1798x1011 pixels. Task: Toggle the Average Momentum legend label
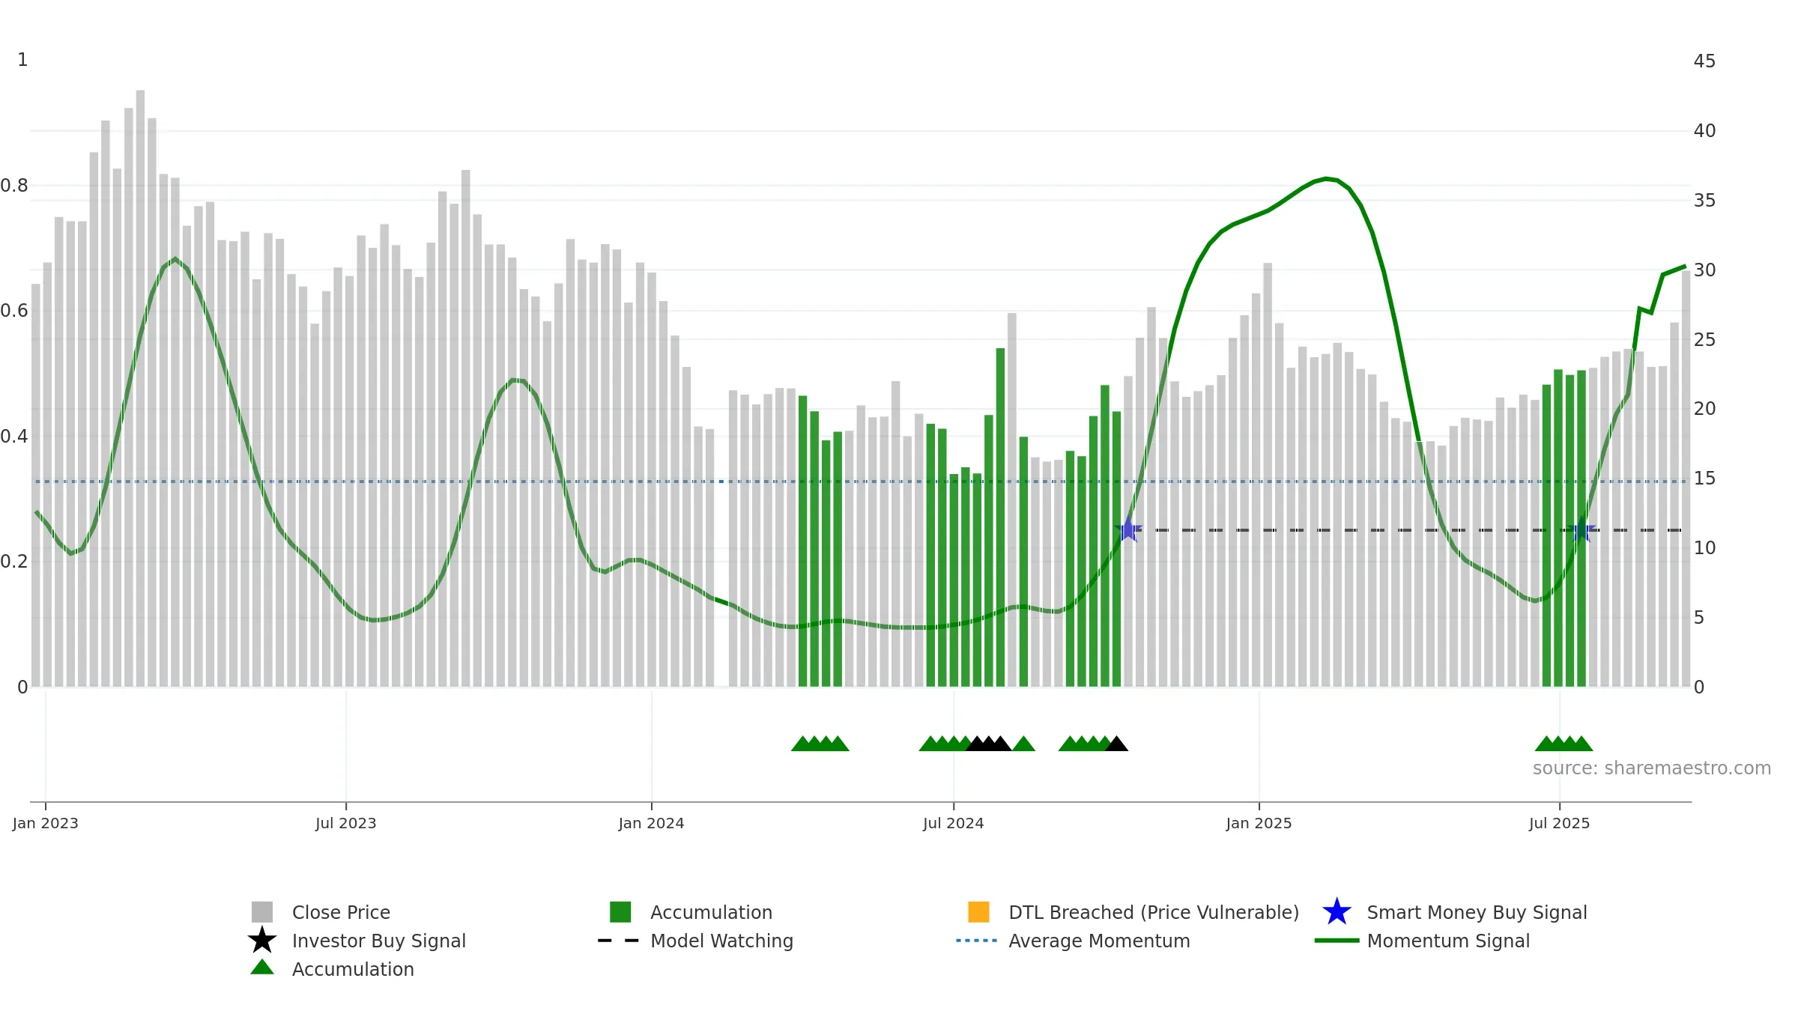point(1099,941)
